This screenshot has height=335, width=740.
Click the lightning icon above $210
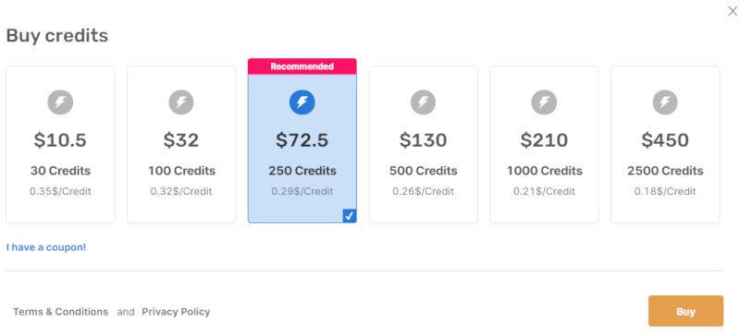[x=544, y=102]
